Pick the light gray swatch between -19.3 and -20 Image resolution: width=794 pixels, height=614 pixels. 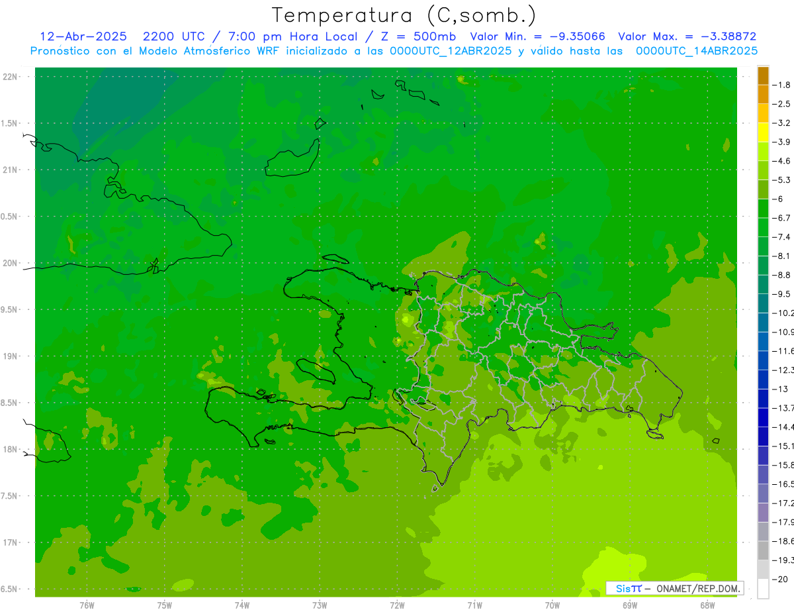pos(763,570)
